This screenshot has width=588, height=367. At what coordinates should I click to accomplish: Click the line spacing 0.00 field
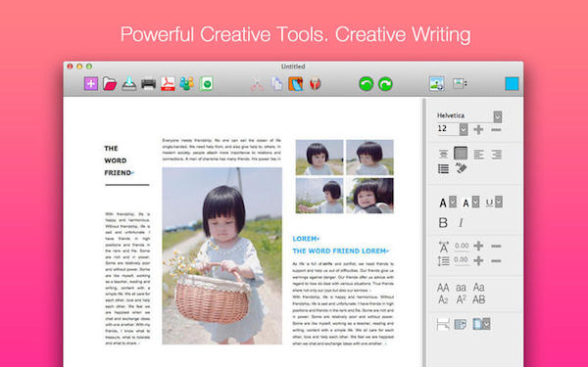pos(462,260)
